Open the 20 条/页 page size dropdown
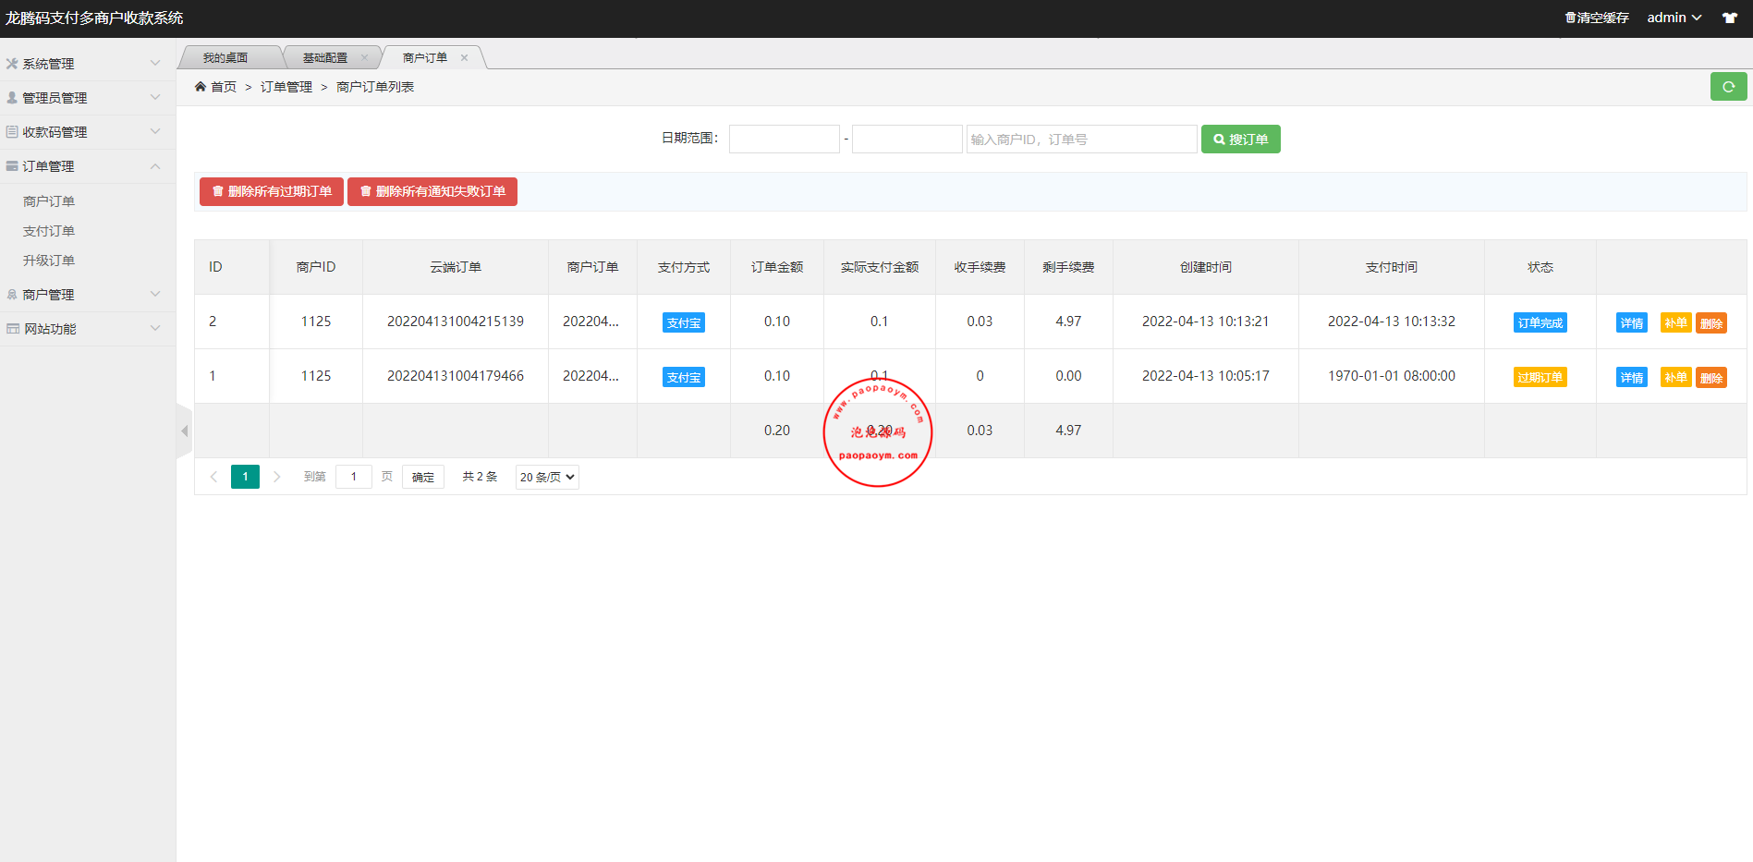This screenshot has width=1753, height=862. click(x=547, y=477)
